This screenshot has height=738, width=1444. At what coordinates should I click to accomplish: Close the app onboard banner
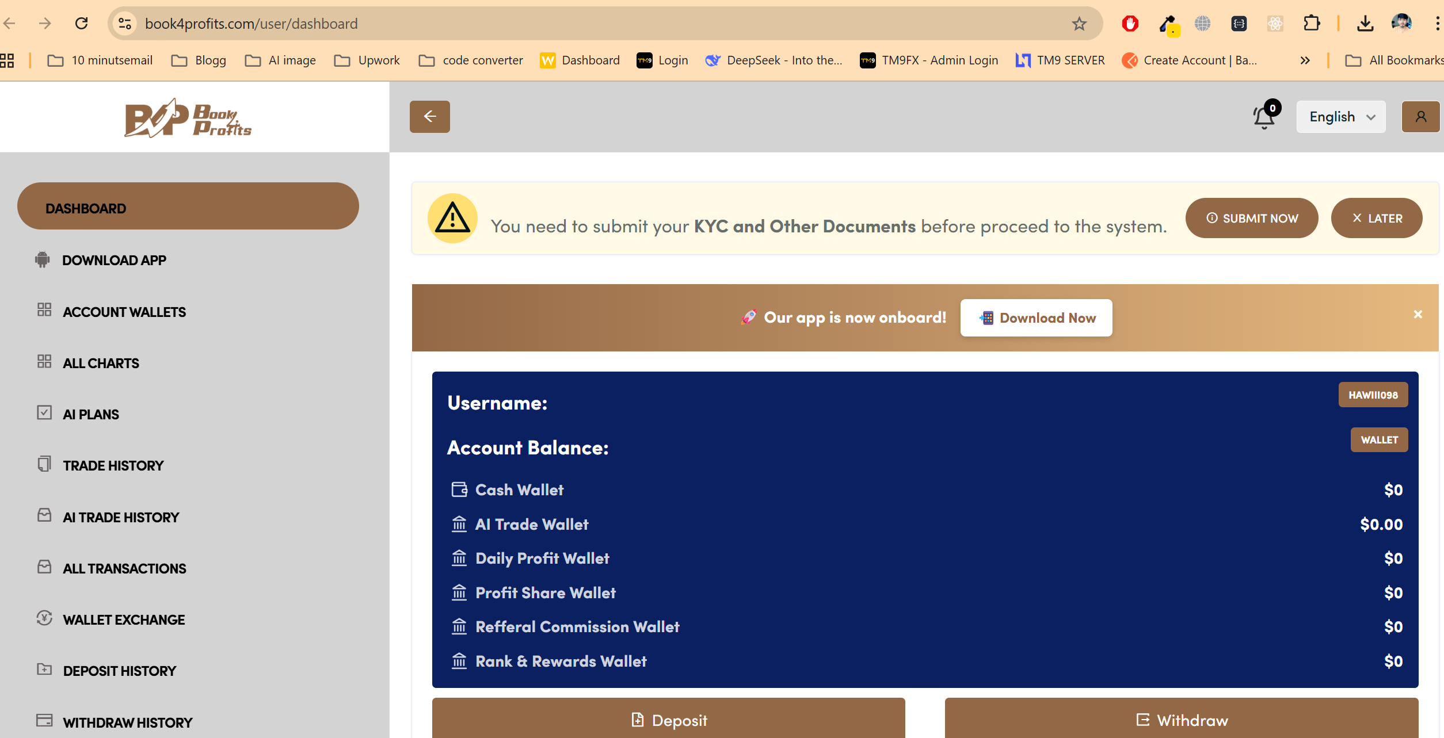(x=1418, y=314)
